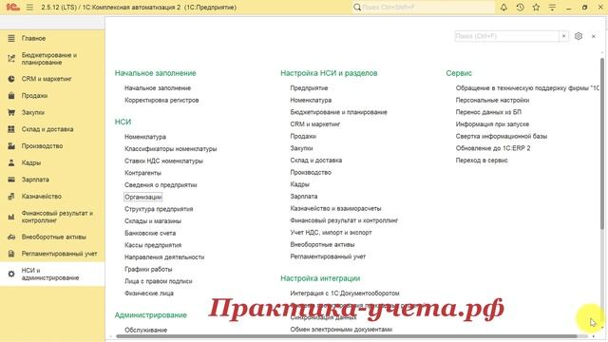Viewport: 608px width, 342px height.
Task: Click the 1C logo icon
Action: click(x=12, y=7)
